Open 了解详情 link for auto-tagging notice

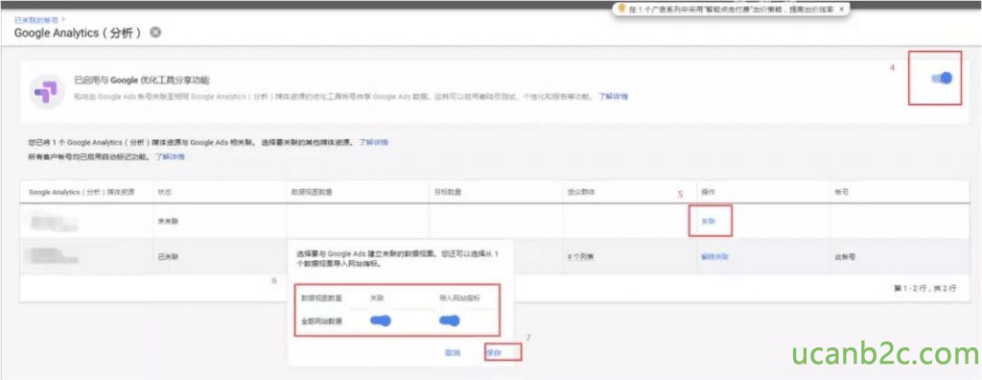171,156
